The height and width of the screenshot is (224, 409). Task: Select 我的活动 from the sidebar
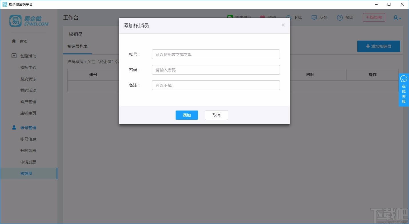(x=28, y=90)
